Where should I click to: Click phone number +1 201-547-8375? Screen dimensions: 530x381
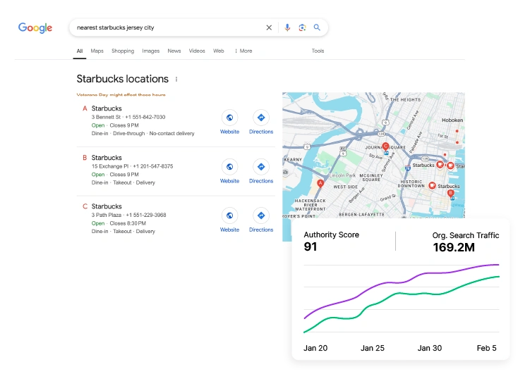(152, 166)
